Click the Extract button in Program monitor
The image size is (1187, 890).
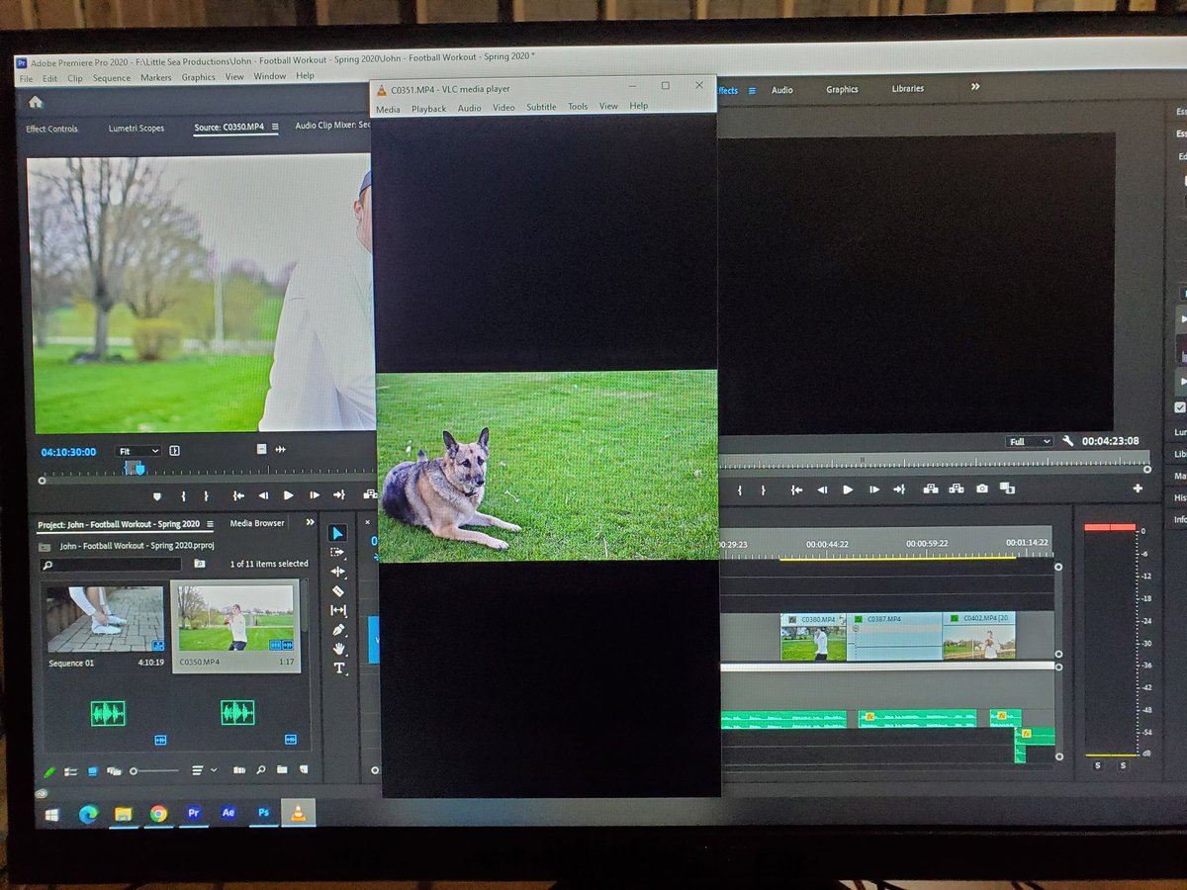957,489
